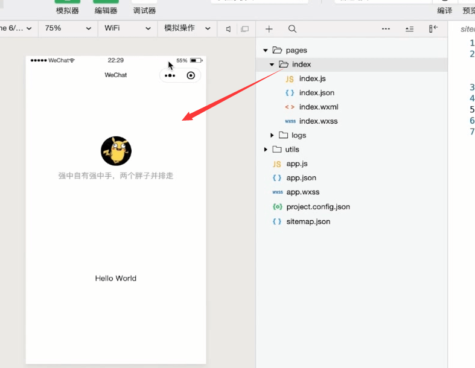475x368 pixels.
Task: Open the index.wxml file
Action: pyautogui.click(x=319, y=107)
